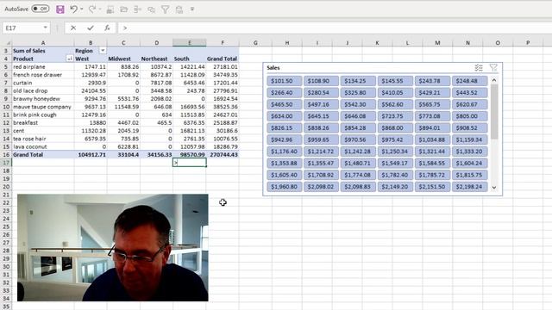Screen dimensions: 552x310
Task: Click the webcam video picture
Action: pyautogui.click(x=113, y=248)
